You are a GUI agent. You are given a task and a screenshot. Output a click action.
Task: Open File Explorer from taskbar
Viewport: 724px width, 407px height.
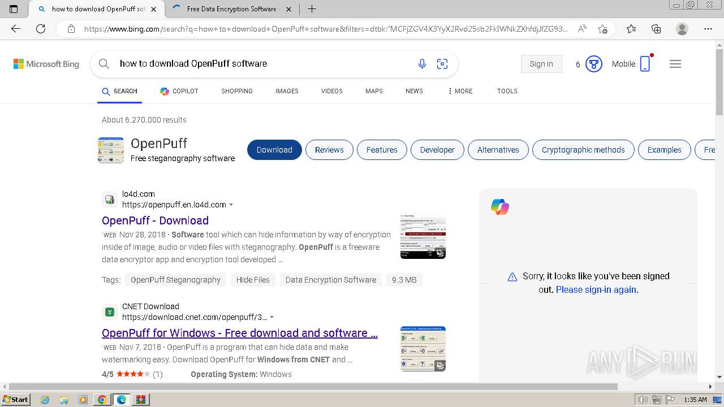click(64, 400)
